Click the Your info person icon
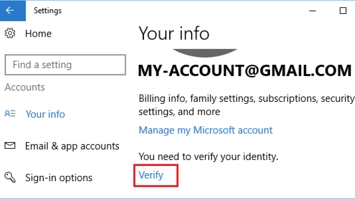This screenshot has height=199, width=355. [10, 114]
